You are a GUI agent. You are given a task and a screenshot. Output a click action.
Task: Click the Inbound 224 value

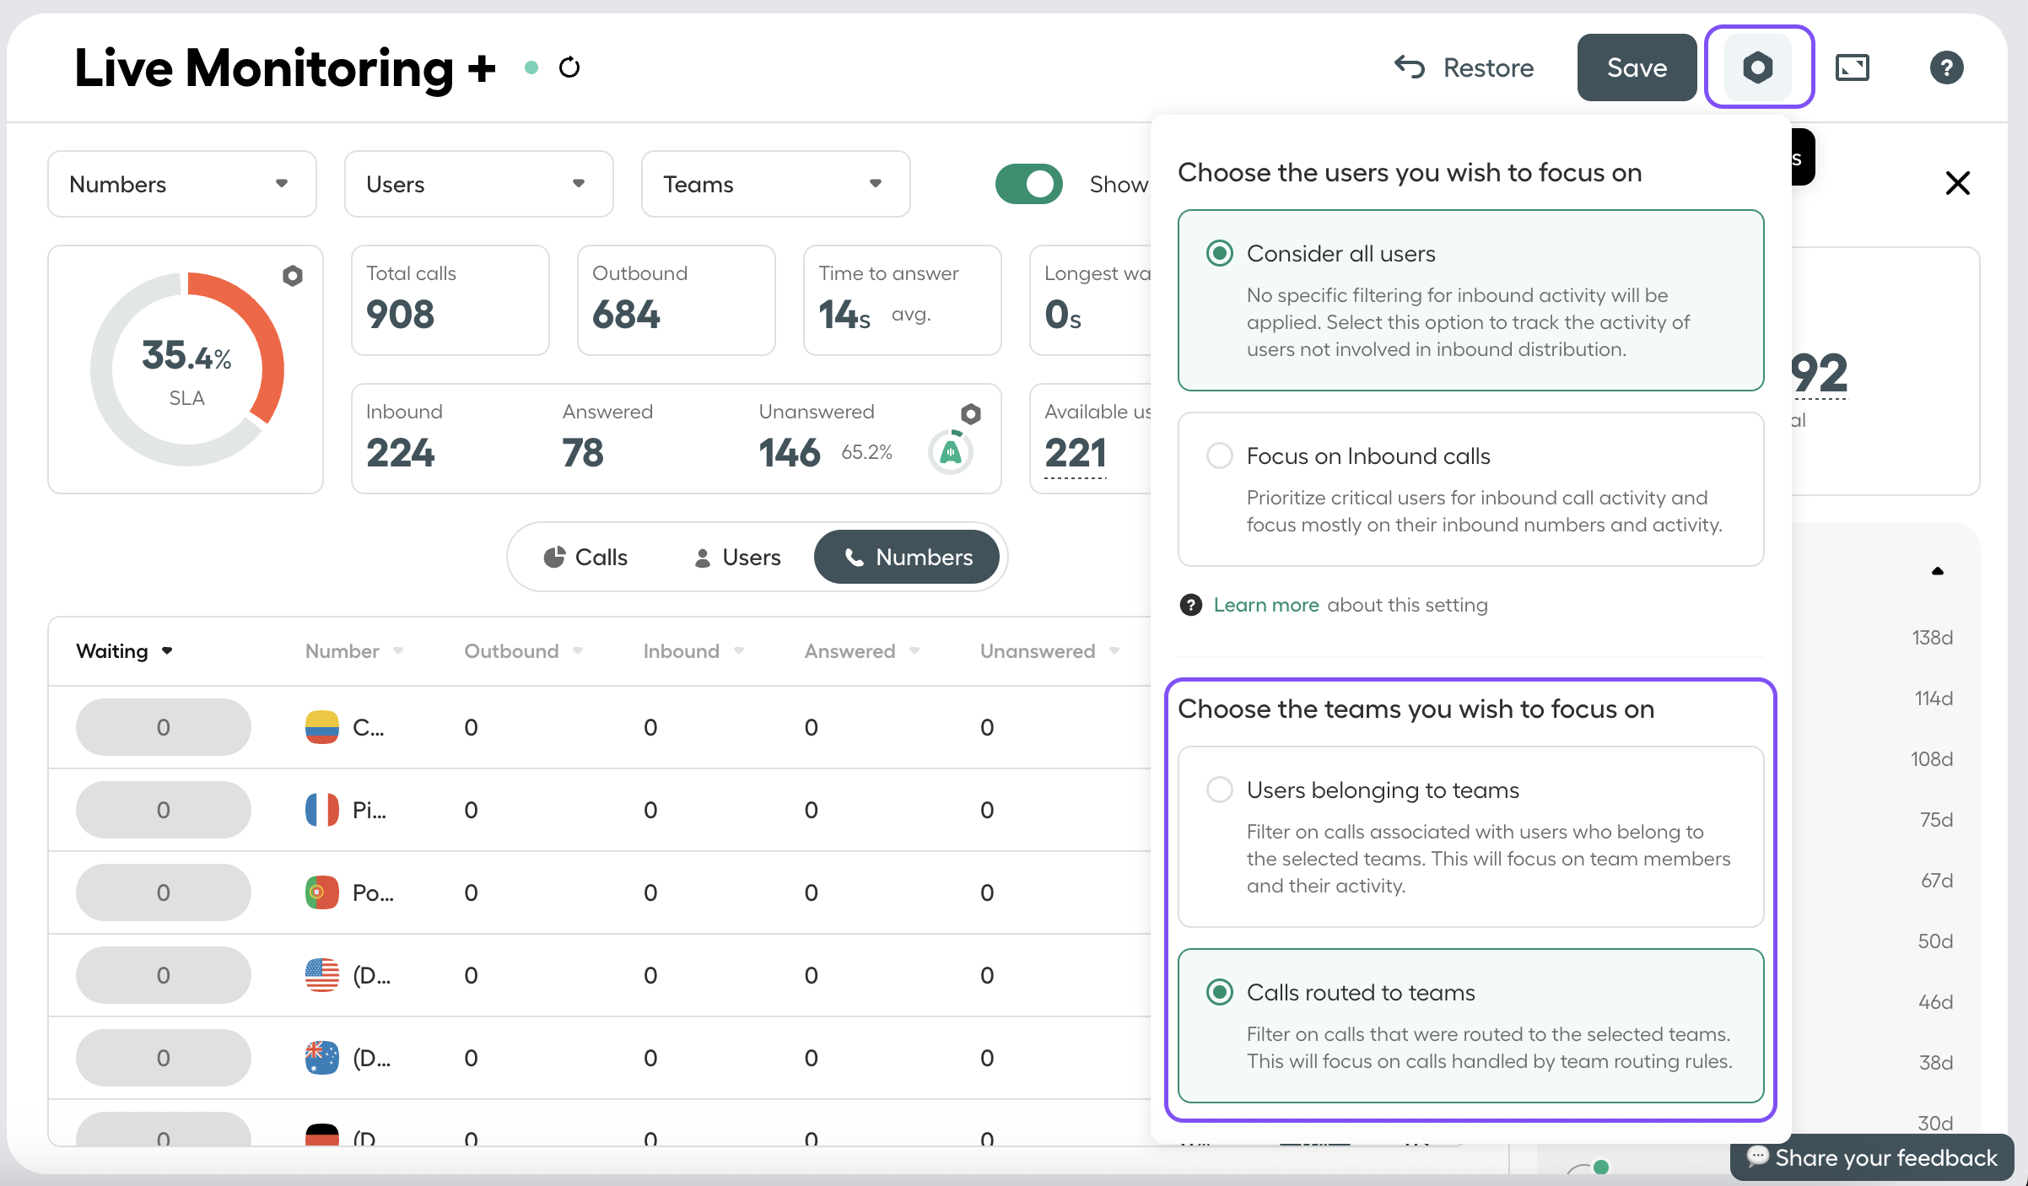pos(400,453)
